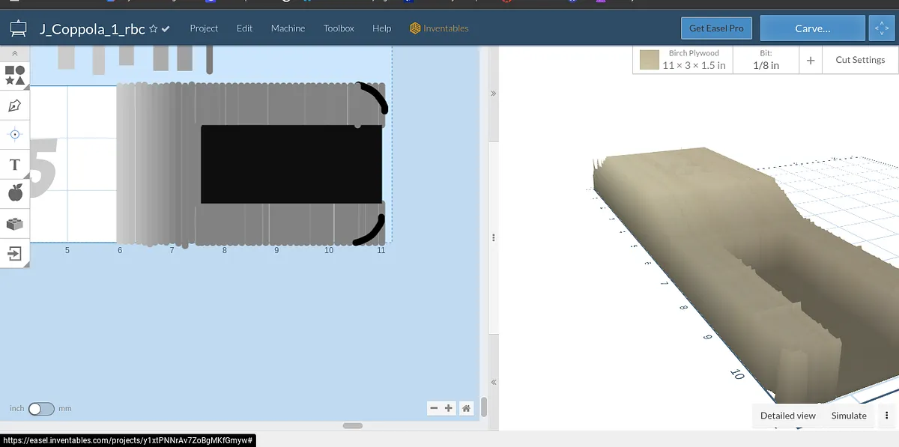Open the Apps lego brick tool
Image resolution: width=899 pixels, height=447 pixels.
click(x=14, y=224)
